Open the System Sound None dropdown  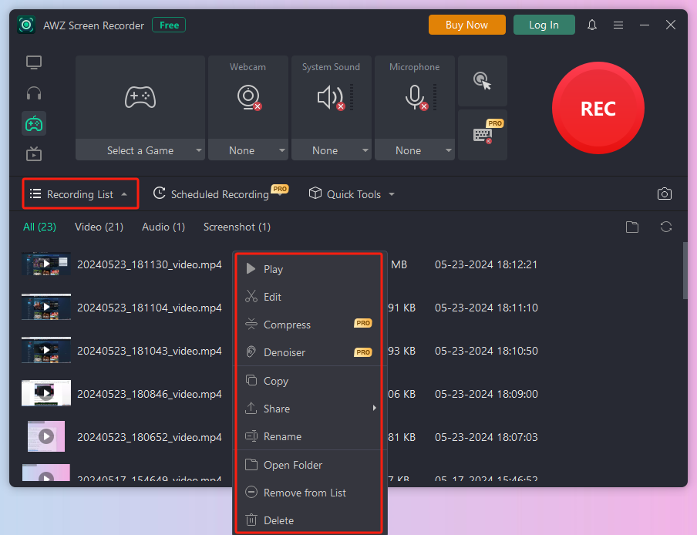(x=332, y=150)
